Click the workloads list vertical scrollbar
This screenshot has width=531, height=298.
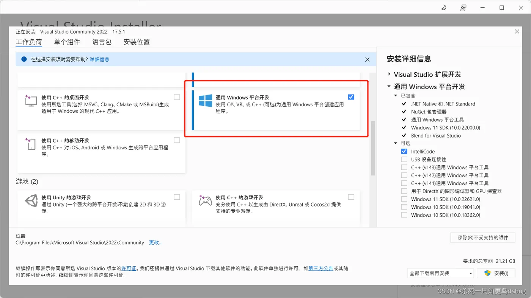[x=373, y=148]
